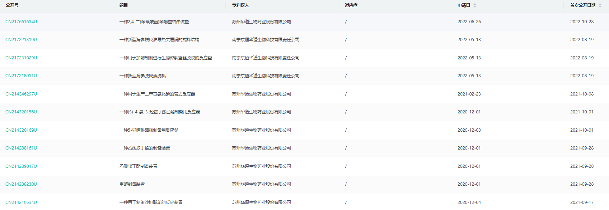Select title 一种5-异喹啉磺酸制备用反应釜
Viewport: 609px width, 210px height.
point(149,130)
